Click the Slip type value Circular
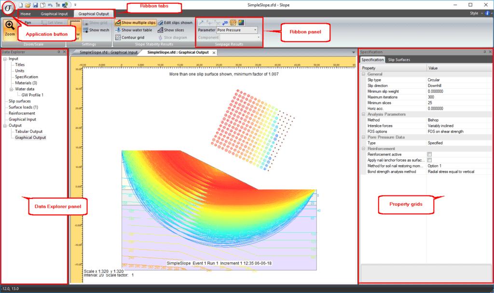The height and width of the screenshot is (293, 494). tap(434, 80)
